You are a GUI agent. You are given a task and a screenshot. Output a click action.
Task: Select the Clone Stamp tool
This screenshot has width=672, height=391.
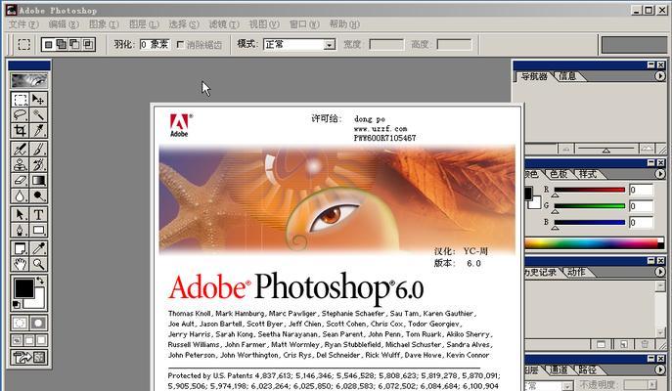tap(21, 164)
